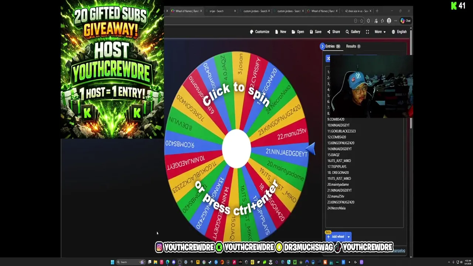473x266 pixels.
Task: Save the current wheel
Action: 316,32
